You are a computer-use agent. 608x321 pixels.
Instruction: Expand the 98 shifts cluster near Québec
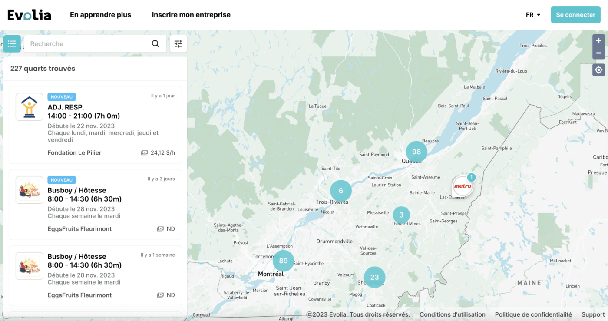tap(416, 152)
